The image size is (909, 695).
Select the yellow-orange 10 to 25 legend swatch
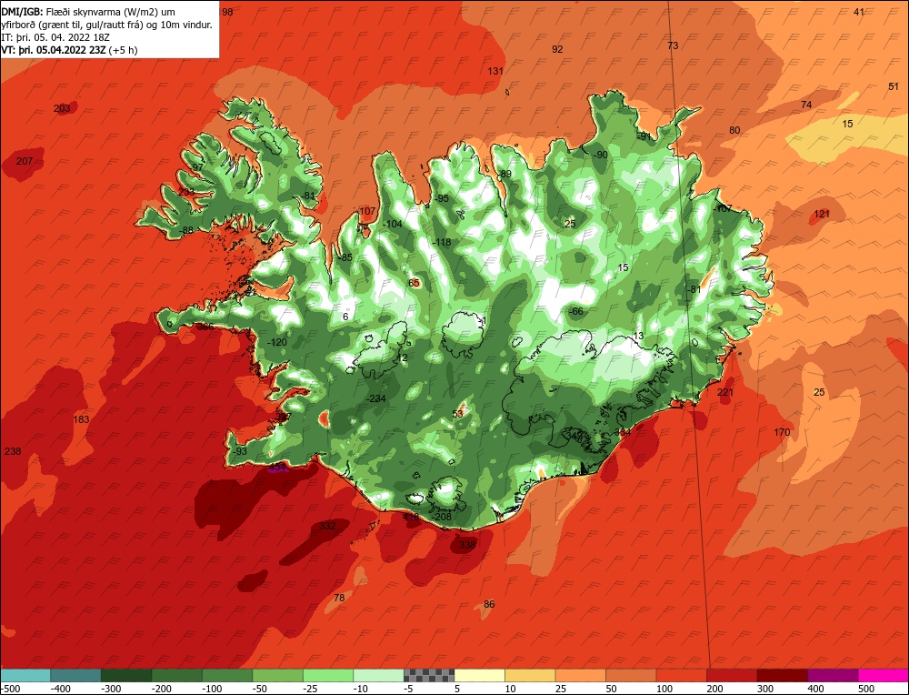[531, 675]
